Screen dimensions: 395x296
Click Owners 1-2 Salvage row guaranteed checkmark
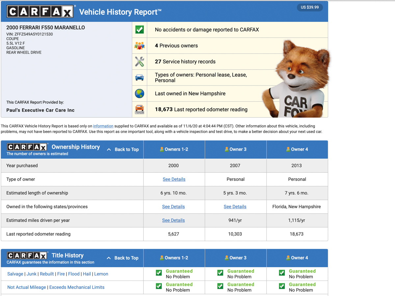[159, 273]
